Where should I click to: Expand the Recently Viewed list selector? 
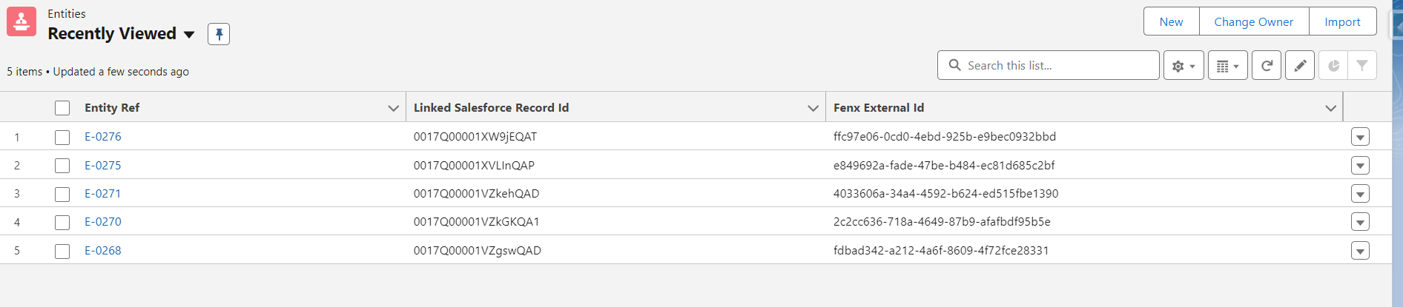pos(189,35)
